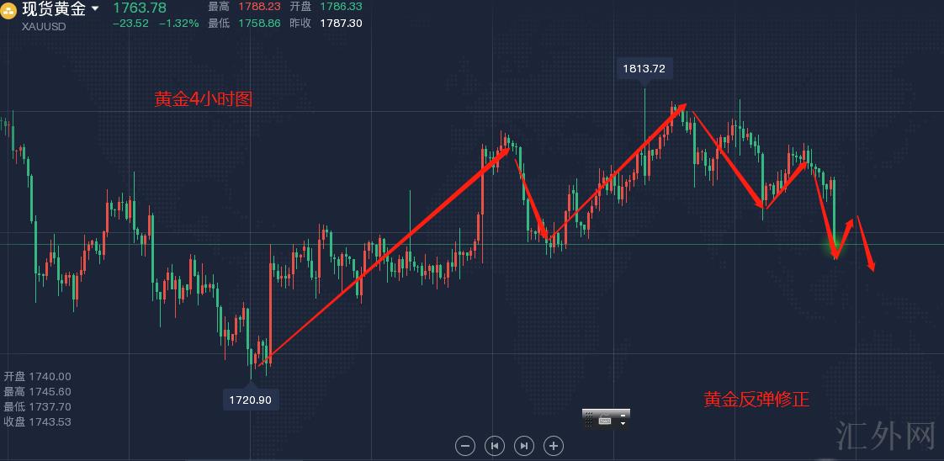Jump to previous candle button
Viewport: 944px width, 461px height.
[x=494, y=446]
